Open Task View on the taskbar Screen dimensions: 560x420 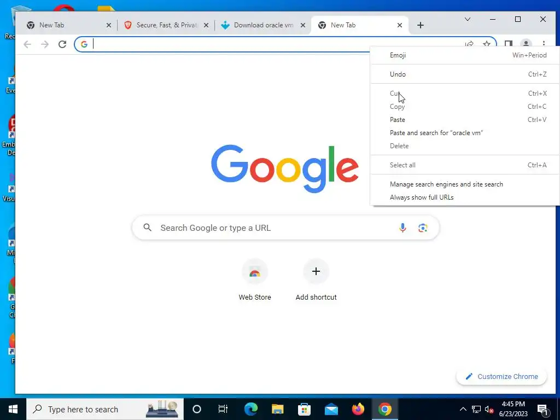click(x=223, y=409)
